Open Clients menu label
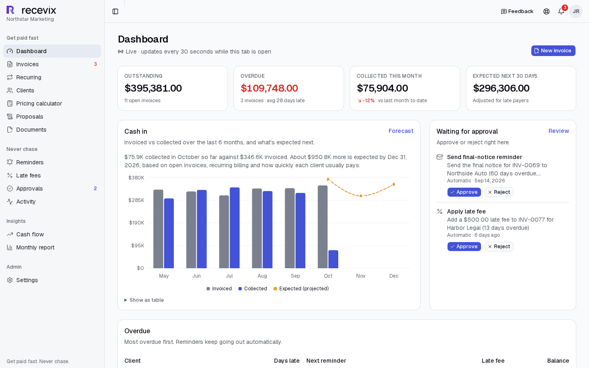This screenshot has height=368, width=589. click(25, 90)
